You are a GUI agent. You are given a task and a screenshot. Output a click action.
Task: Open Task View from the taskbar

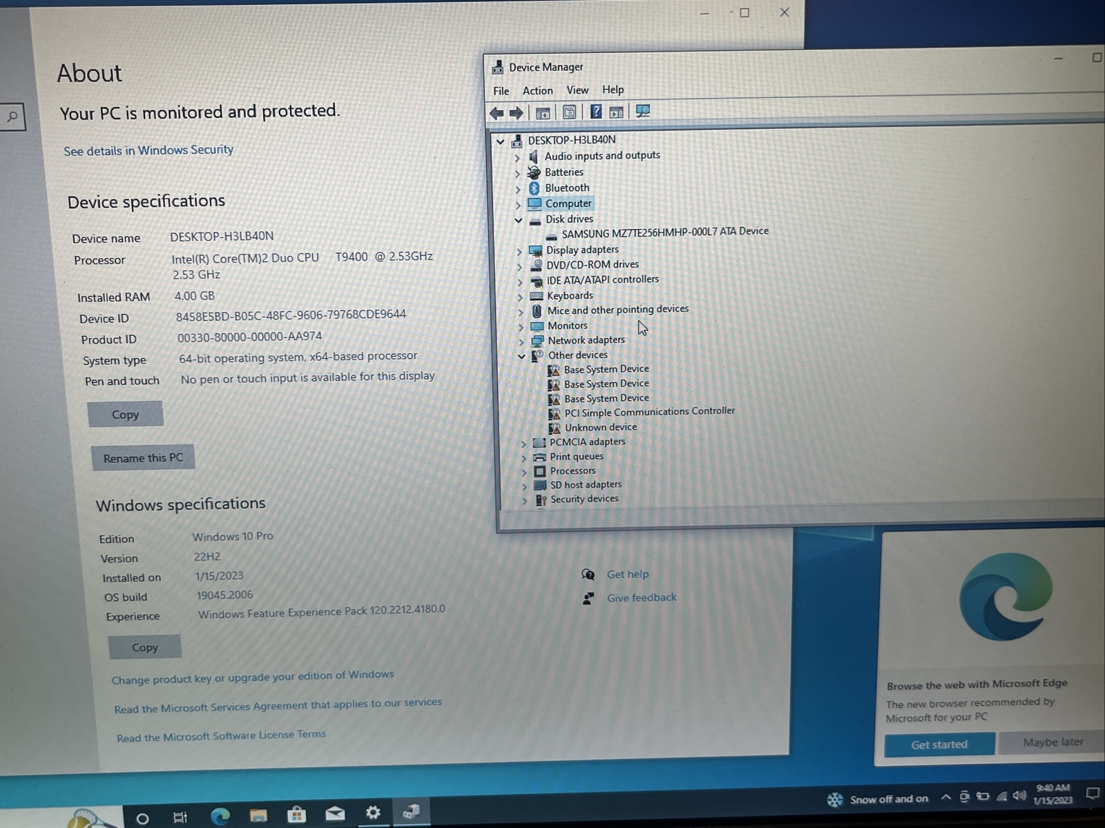coord(180,818)
